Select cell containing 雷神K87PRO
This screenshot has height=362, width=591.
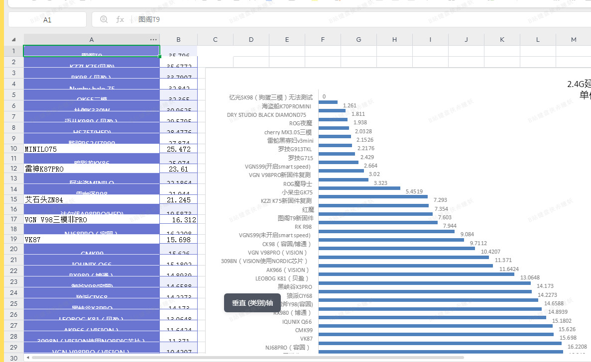(92, 169)
